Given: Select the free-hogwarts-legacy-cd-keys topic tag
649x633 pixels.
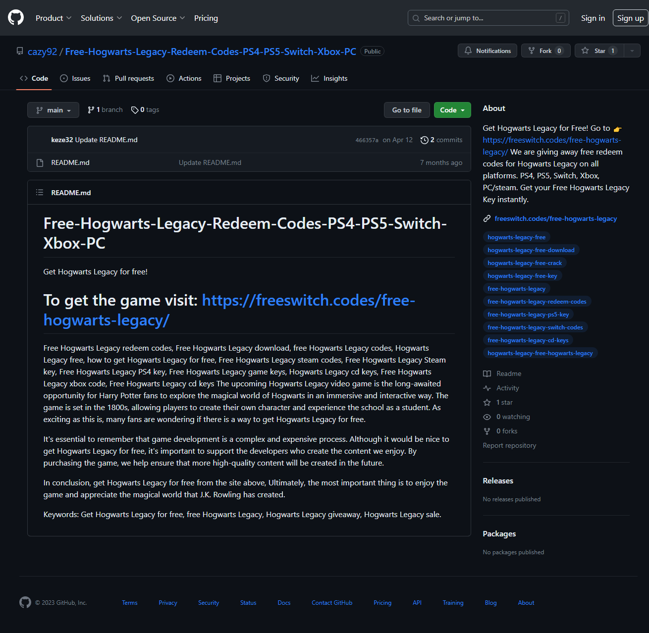Looking at the screenshot, I should click(528, 340).
